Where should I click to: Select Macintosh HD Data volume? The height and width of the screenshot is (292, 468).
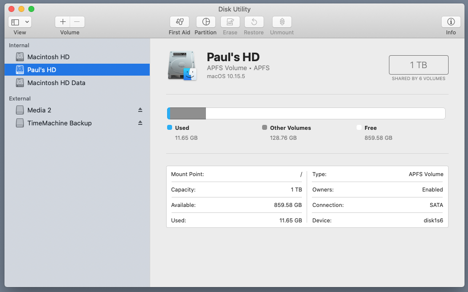(77, 83)
